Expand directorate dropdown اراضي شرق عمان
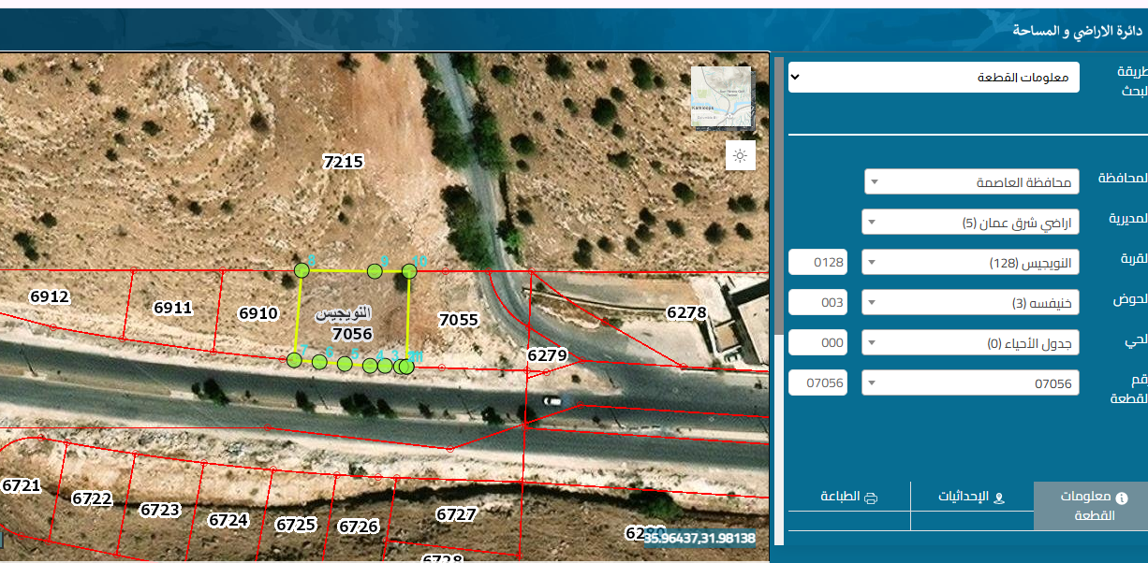Screen dimensions: 1148x563 coord(970,223)
